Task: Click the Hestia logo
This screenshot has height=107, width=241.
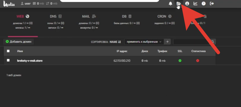Action: point(9,3)
